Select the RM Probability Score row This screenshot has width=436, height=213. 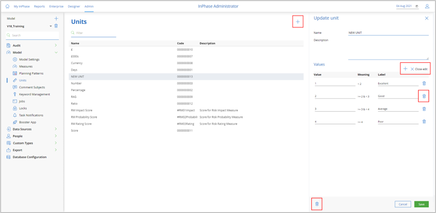[186, 117]
